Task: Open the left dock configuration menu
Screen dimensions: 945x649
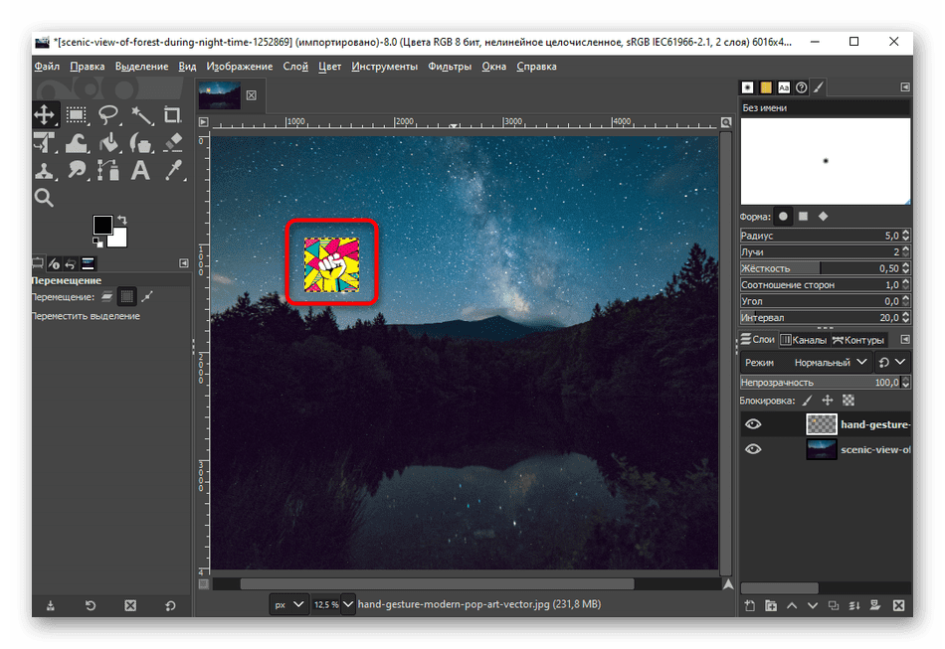Action: coord(184,263)
